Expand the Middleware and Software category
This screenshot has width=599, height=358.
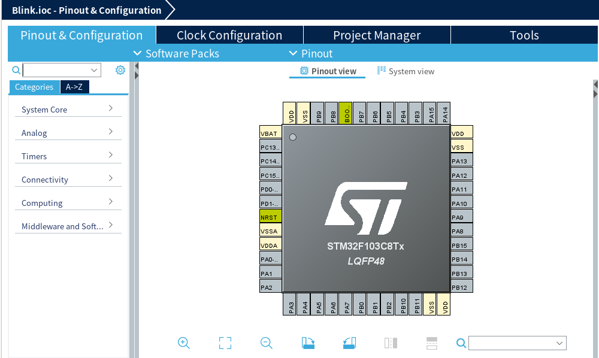tap(68, 226)
